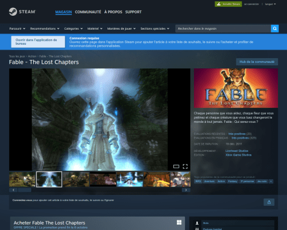Enter fullscreen on the screenshot viewer

pos(185,166)
